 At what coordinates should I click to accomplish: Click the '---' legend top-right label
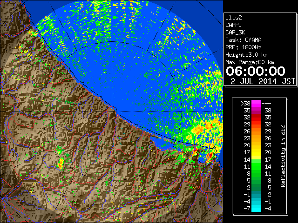(x=266, y=104)
